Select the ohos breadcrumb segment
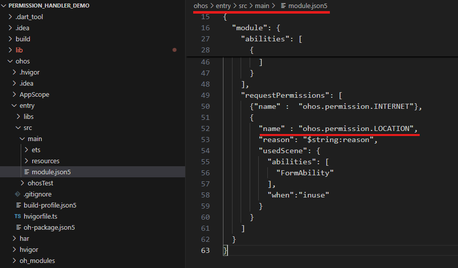The width and height of the screenshot is (458, 268). [x=201, y=6]
